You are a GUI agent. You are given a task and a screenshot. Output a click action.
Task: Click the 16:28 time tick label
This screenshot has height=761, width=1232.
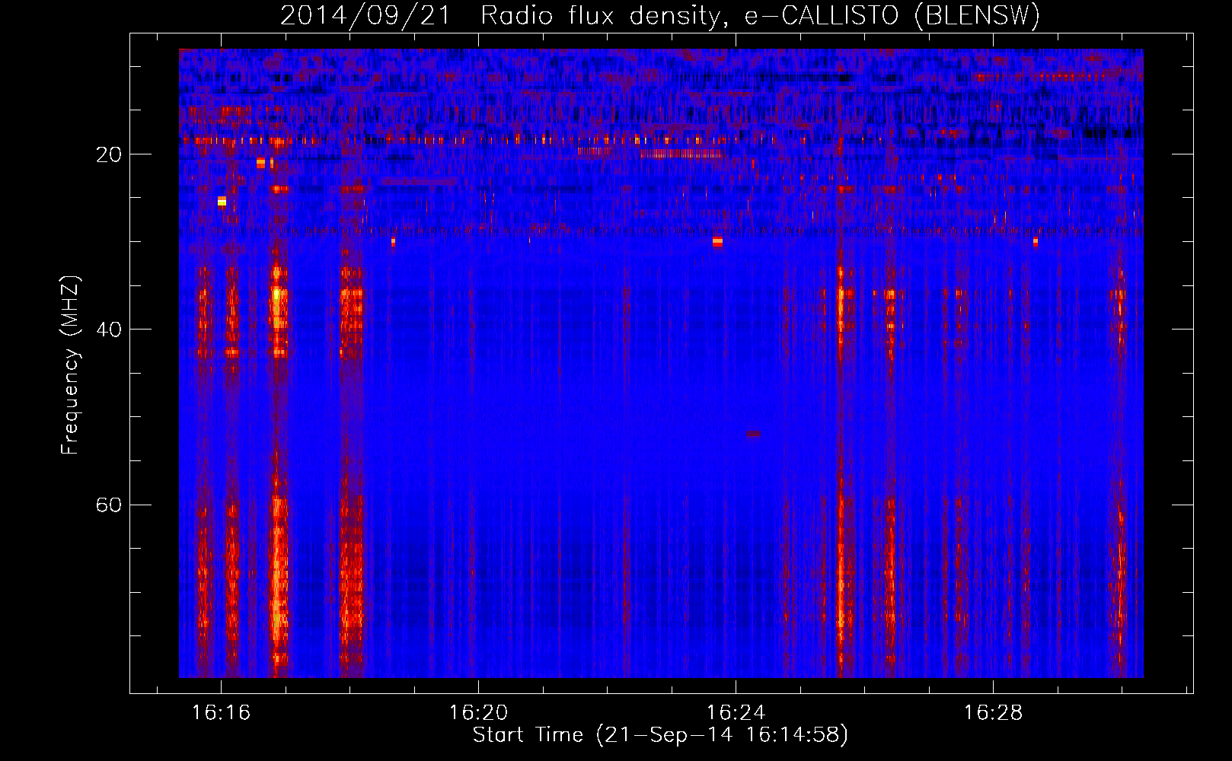pos(993,713)
